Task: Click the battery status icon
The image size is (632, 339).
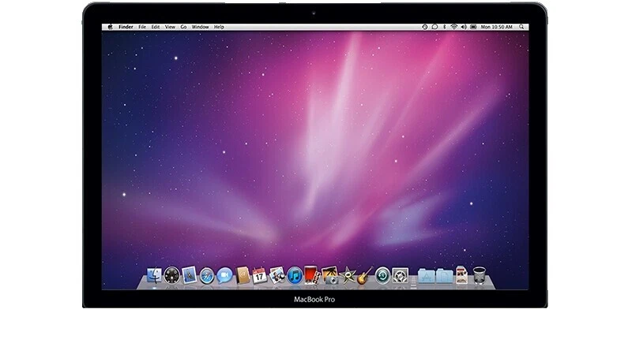Action: tap(473, 27)
